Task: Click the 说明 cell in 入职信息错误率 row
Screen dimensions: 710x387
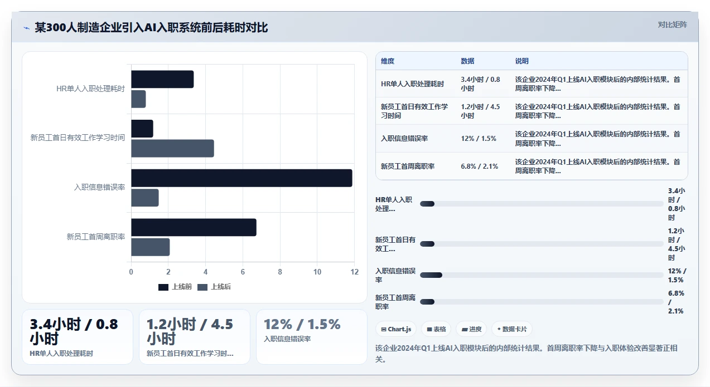Action: pyautogui.click(x=598, y=139)
